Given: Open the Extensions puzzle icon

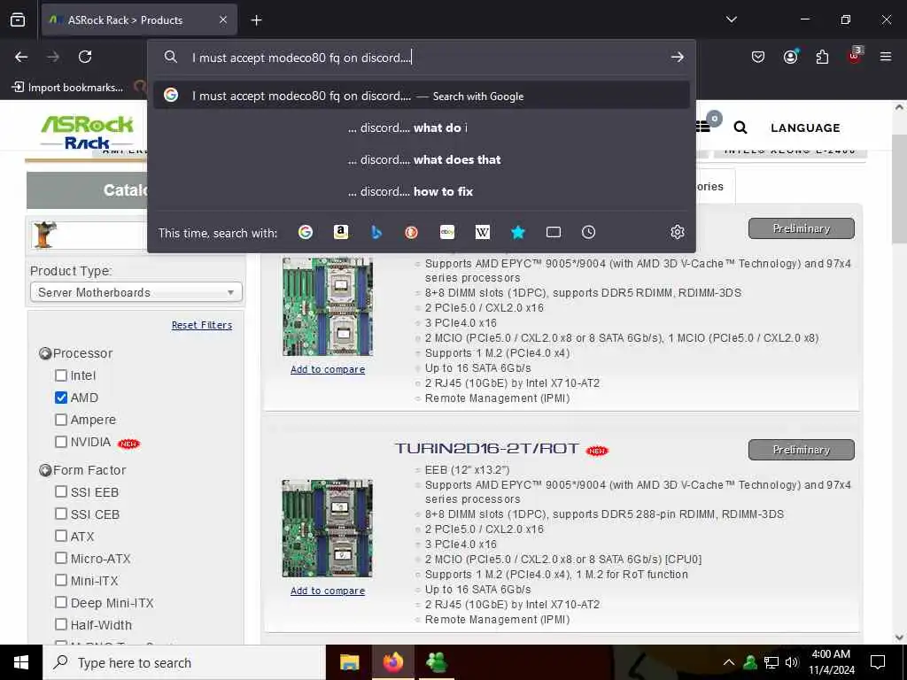Looking at the screenshot, I should pos(822,57).
